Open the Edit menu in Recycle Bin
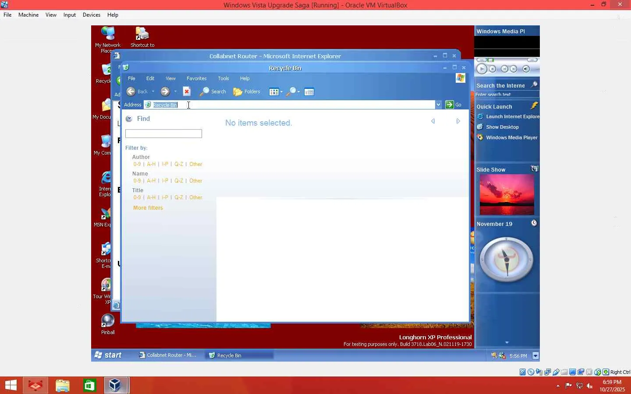 [150, 78]
